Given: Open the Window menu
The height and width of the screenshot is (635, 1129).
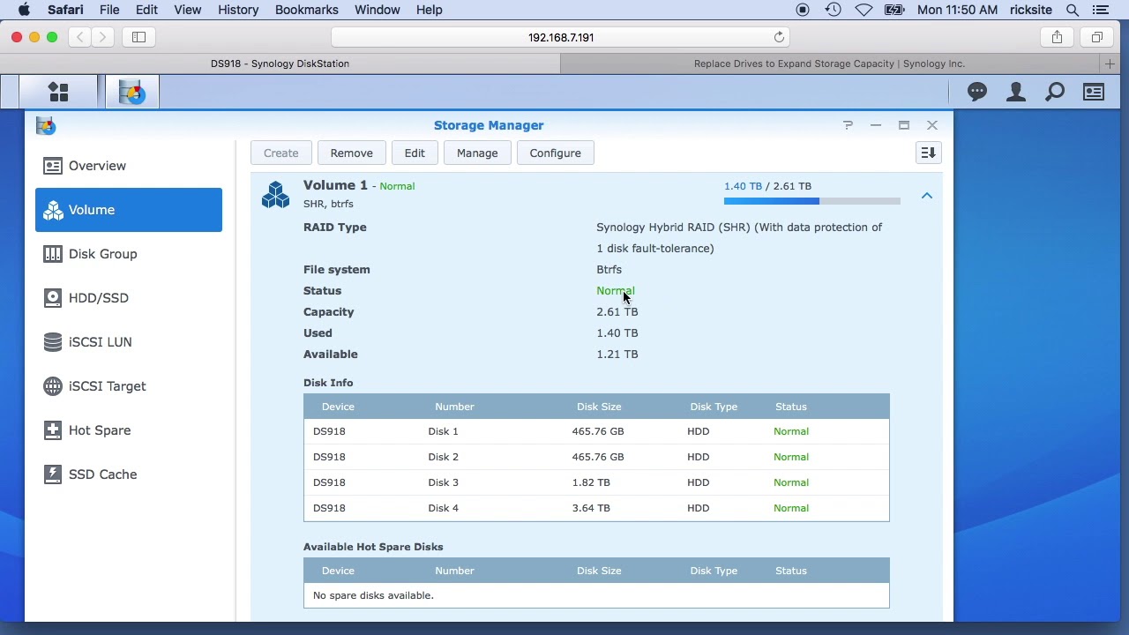Looking at the screenshot, I should 377,10.
